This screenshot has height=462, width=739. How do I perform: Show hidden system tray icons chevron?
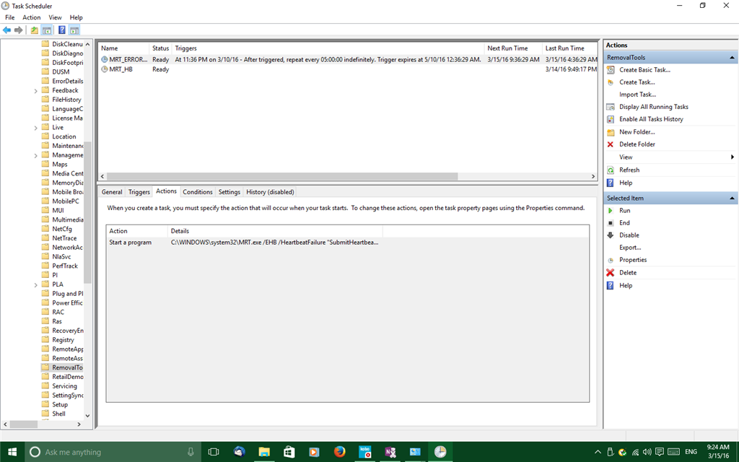(x=598, y=452)
